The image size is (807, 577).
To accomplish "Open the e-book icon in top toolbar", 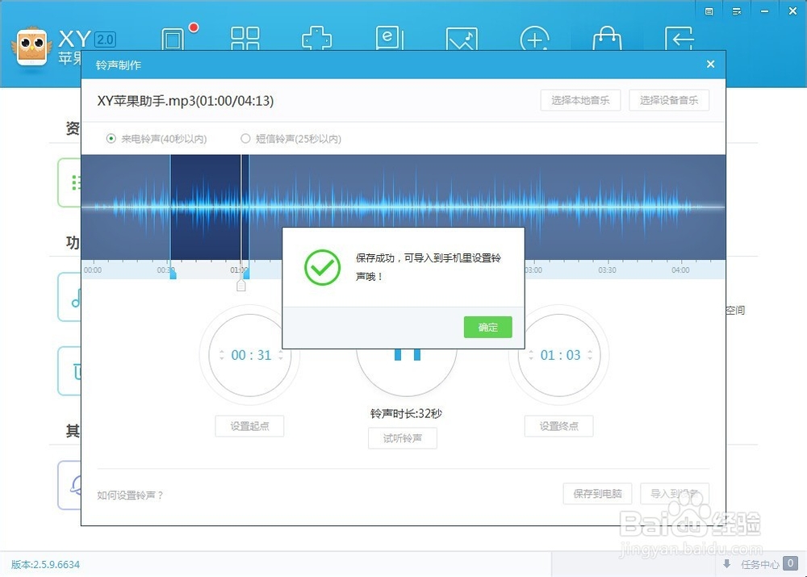I will (390, 38).
